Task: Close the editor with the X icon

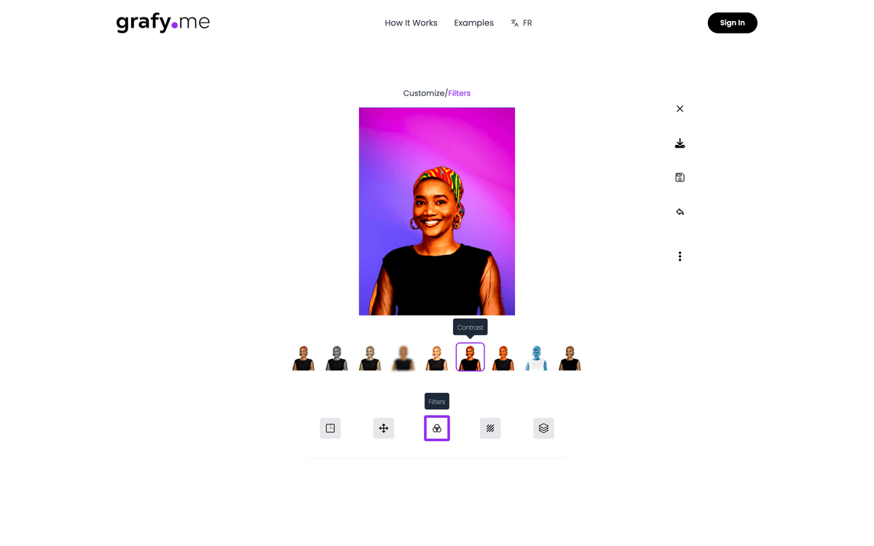Action: tap(680, 108)
